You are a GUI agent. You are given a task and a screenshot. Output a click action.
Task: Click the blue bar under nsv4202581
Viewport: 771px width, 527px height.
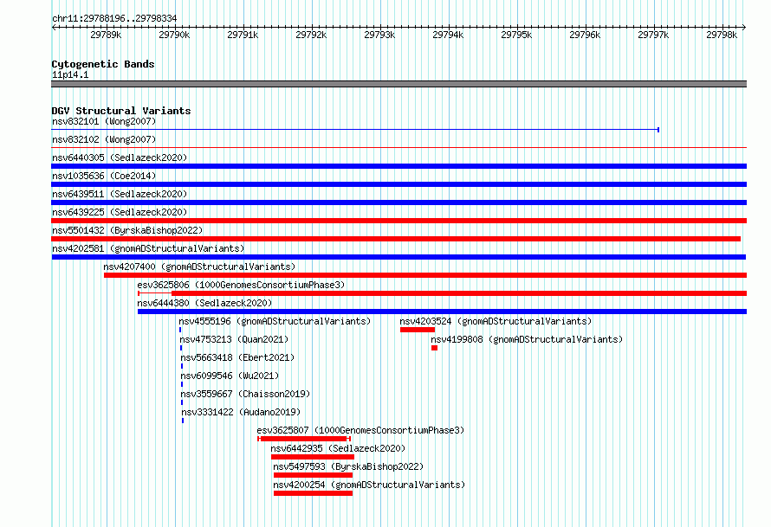398,257
